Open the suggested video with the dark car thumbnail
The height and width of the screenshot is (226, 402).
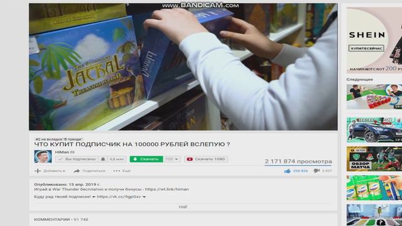tap(374, 130)
